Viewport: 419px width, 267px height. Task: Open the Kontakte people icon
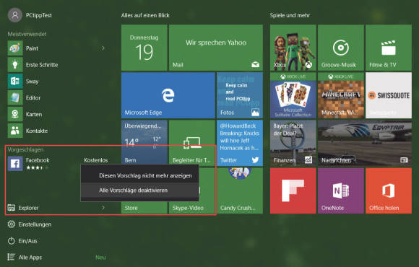pos(15,131)
